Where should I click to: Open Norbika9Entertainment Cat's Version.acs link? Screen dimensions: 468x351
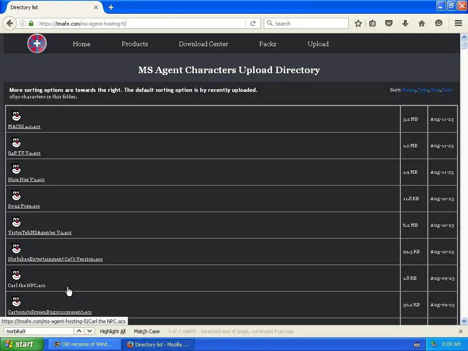click(55, 259)
